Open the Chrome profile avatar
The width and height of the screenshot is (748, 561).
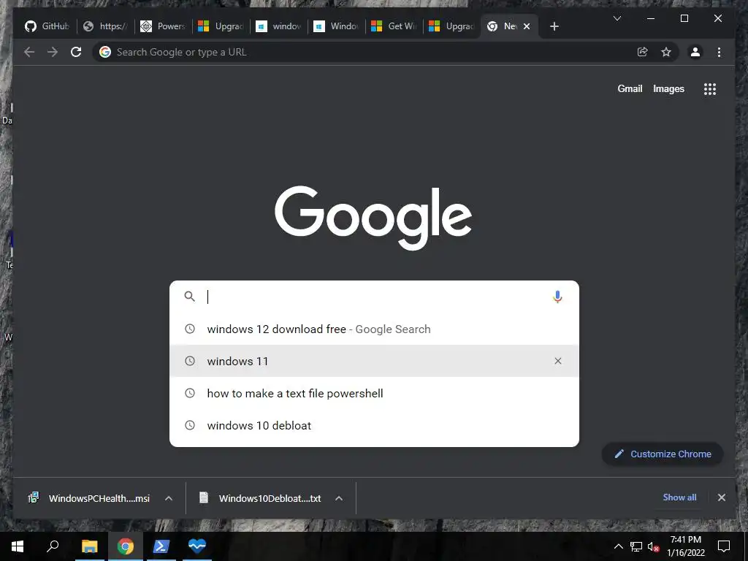(x=695, y=52)
